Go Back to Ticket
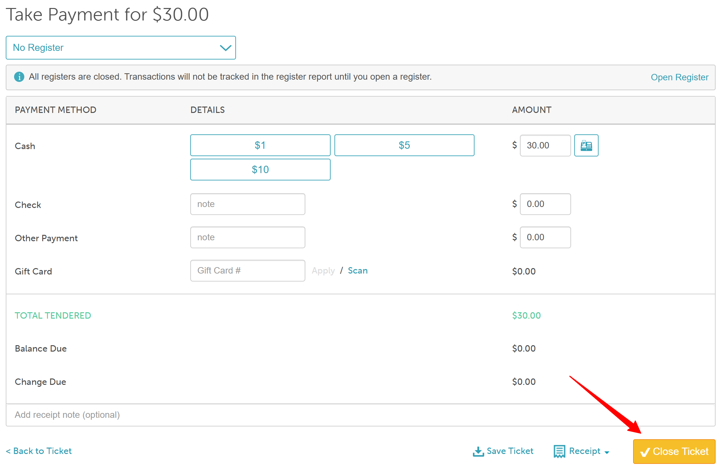The width and height of the screenshot is (722, 469). click(39, 451)
